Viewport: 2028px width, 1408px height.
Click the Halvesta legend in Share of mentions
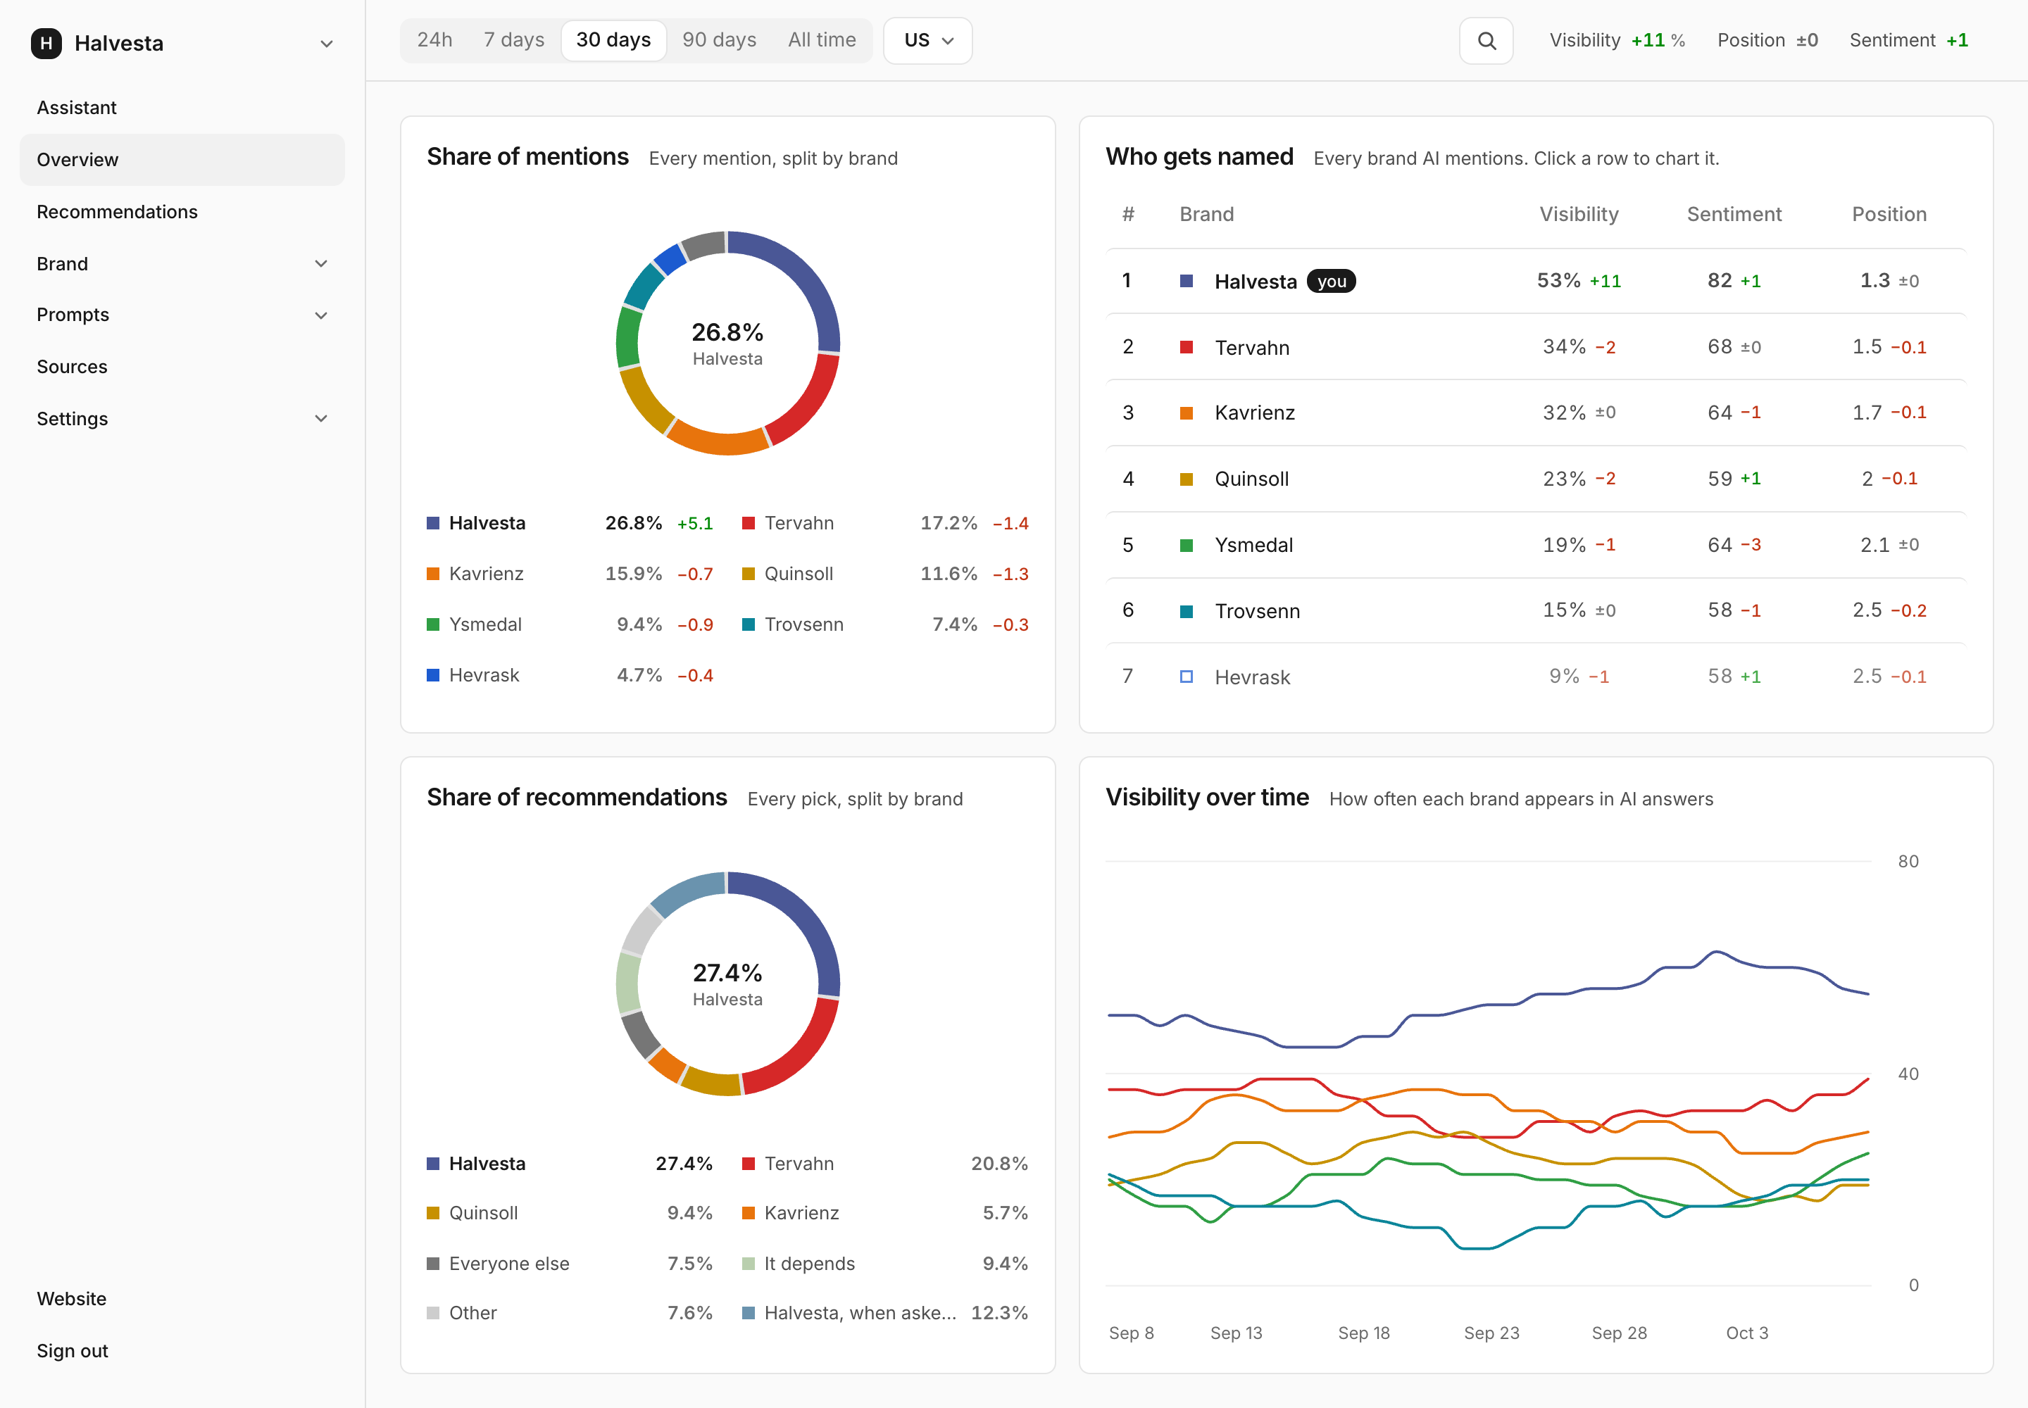pos(570,523)
